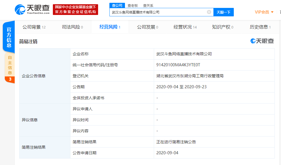Click the 异议时间 label cell
The height and width of the screenshot is (165, 281).
[x=112, y=120]
